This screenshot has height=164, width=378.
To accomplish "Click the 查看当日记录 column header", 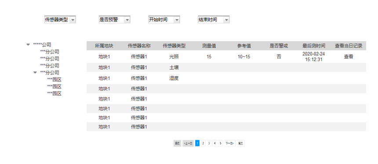I will coord(349,46).
